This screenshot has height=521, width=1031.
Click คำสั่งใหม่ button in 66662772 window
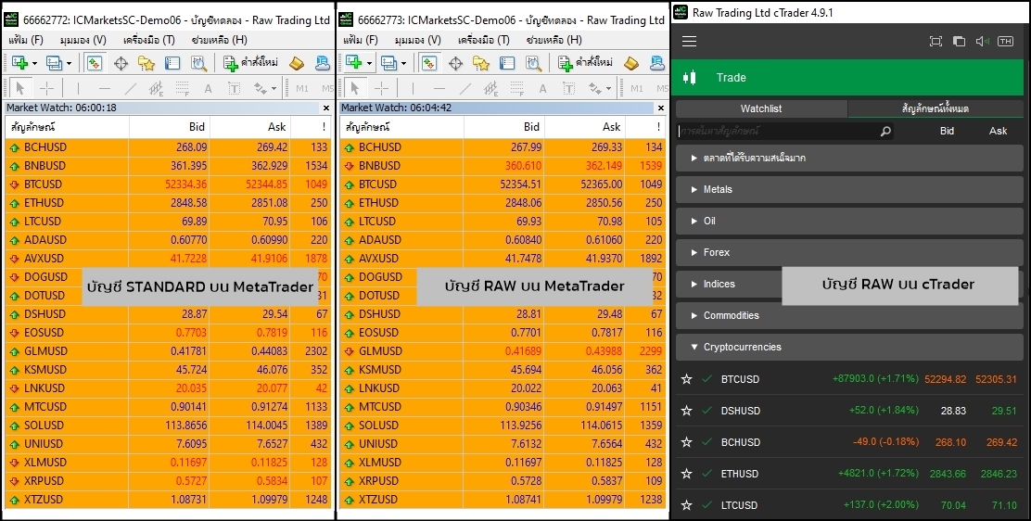tap(250, 63)
